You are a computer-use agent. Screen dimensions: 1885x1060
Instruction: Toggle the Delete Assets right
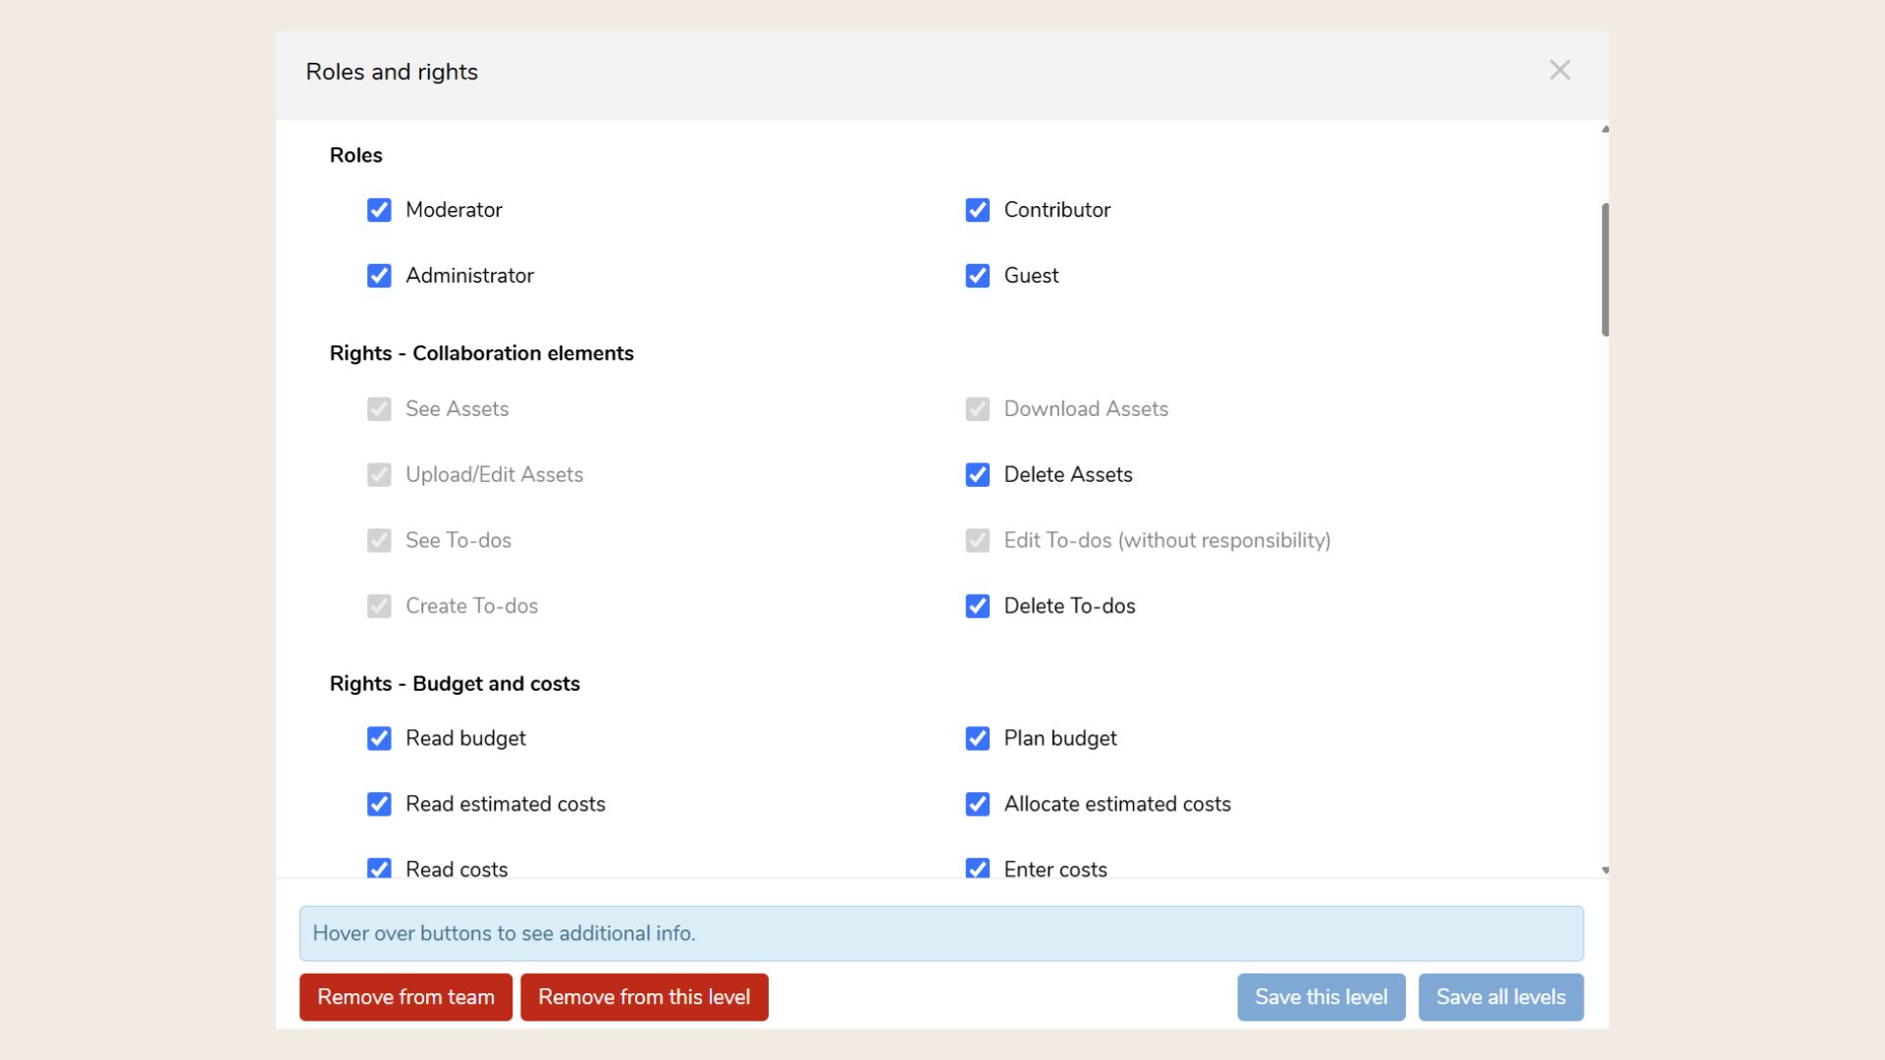click(x=977, y=475)
